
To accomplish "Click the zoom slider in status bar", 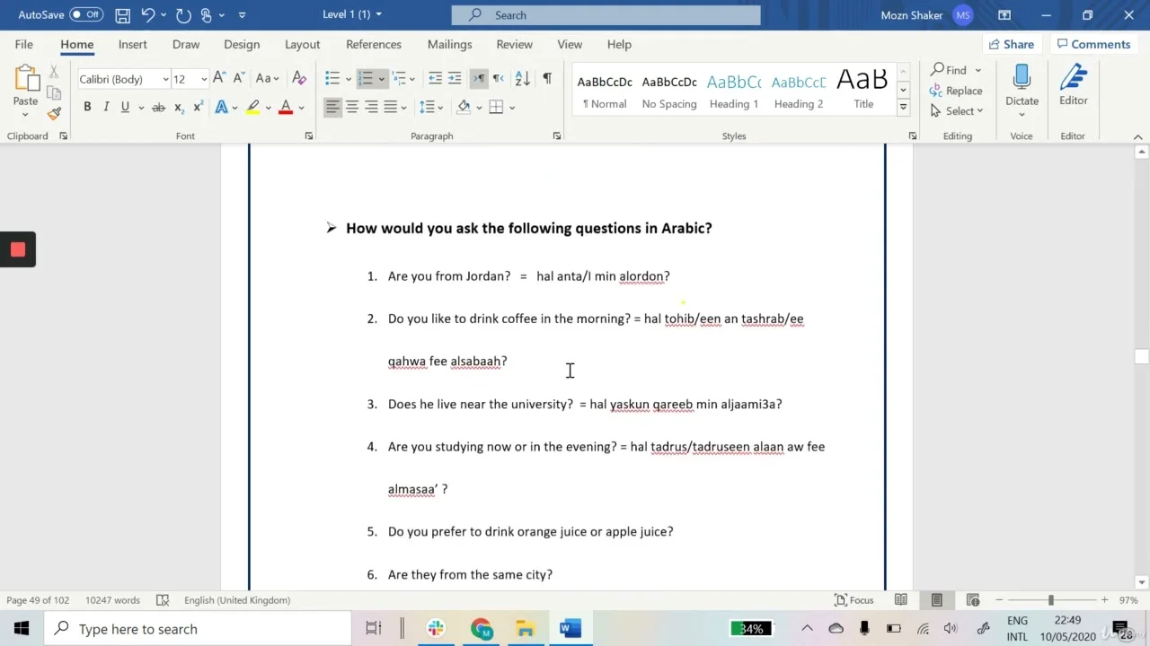I will (x=1050, y=600).
